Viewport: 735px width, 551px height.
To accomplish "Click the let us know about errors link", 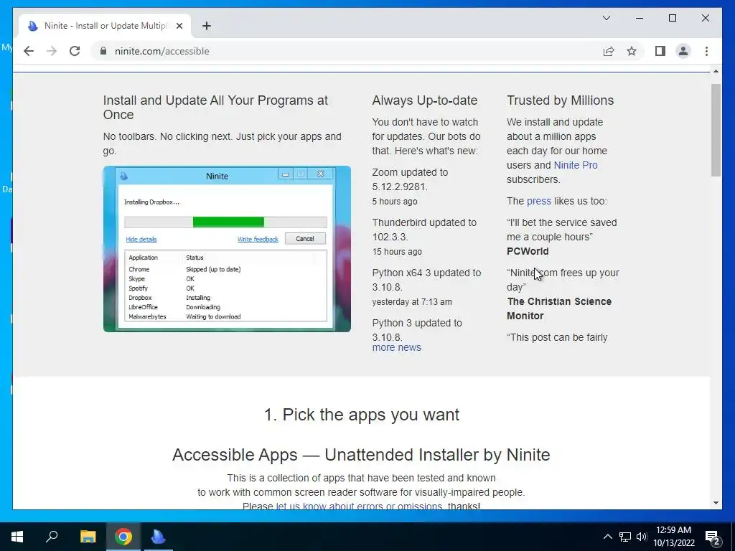I will pyautogui.click(x=359, y=506).
